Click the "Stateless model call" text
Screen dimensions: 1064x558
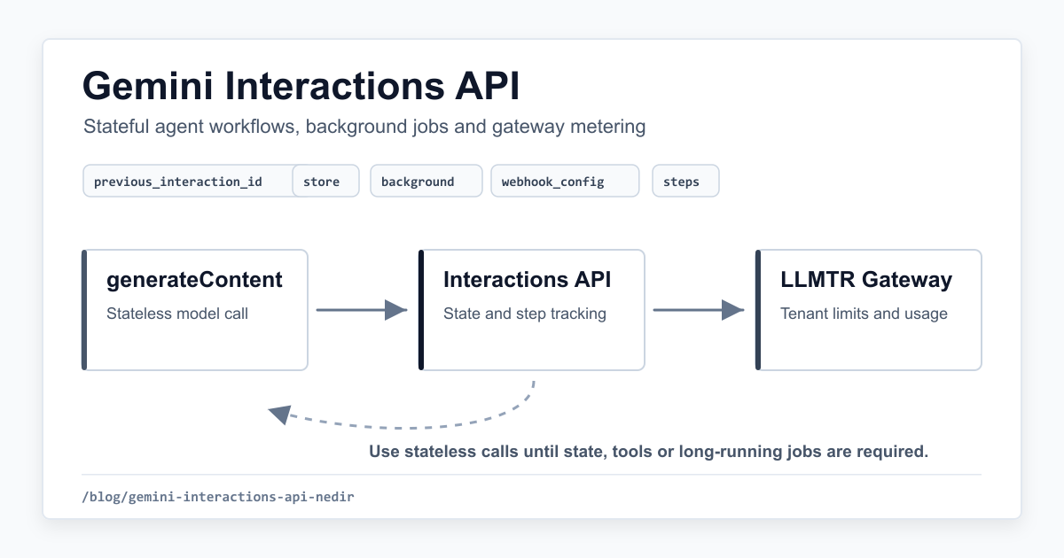click(177, 314)
